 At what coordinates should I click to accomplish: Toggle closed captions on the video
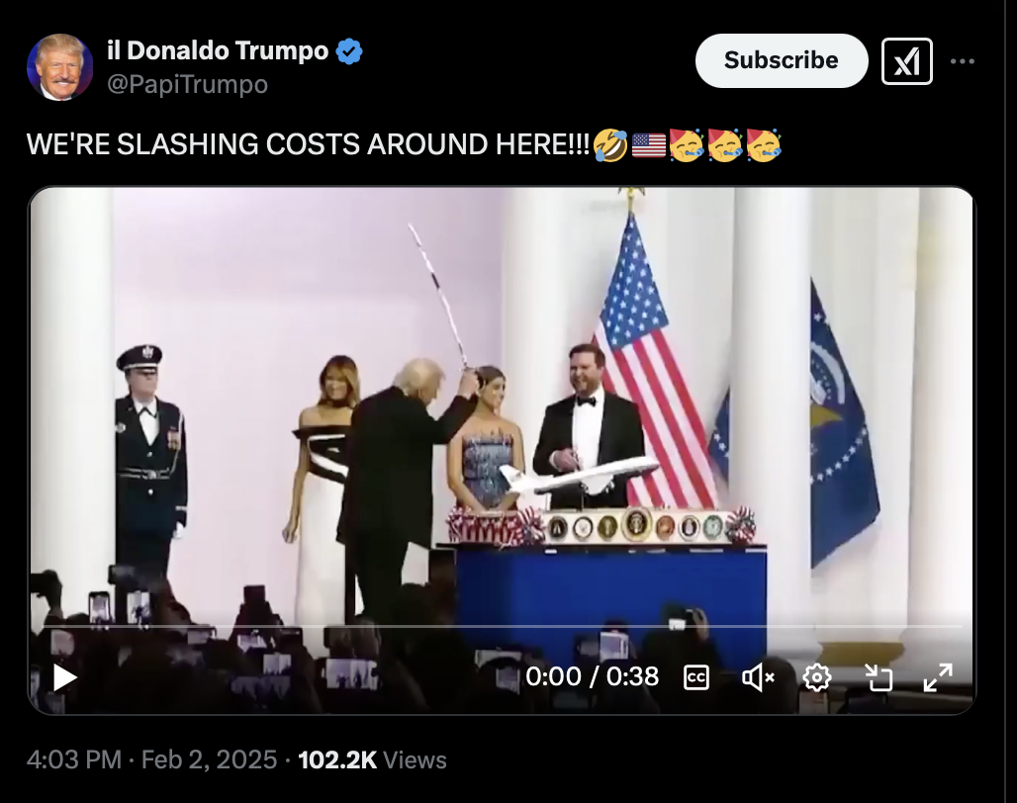(x=695, y=678)
